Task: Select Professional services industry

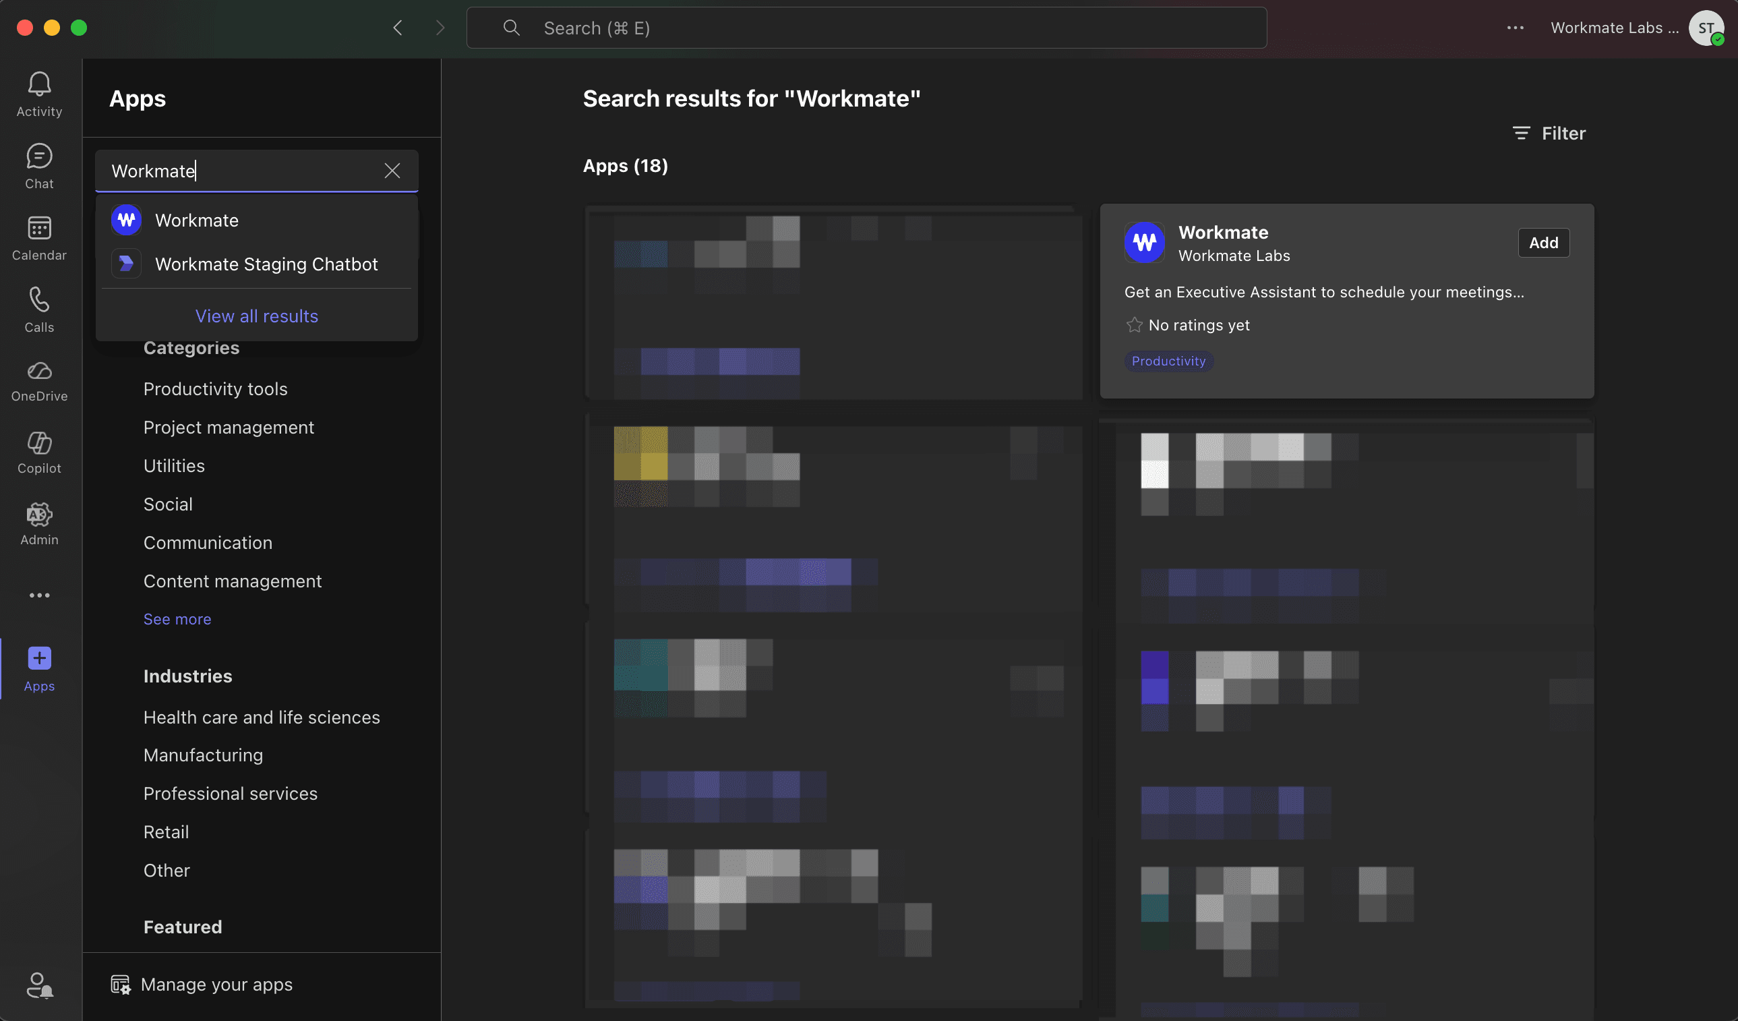Action: 231,793
